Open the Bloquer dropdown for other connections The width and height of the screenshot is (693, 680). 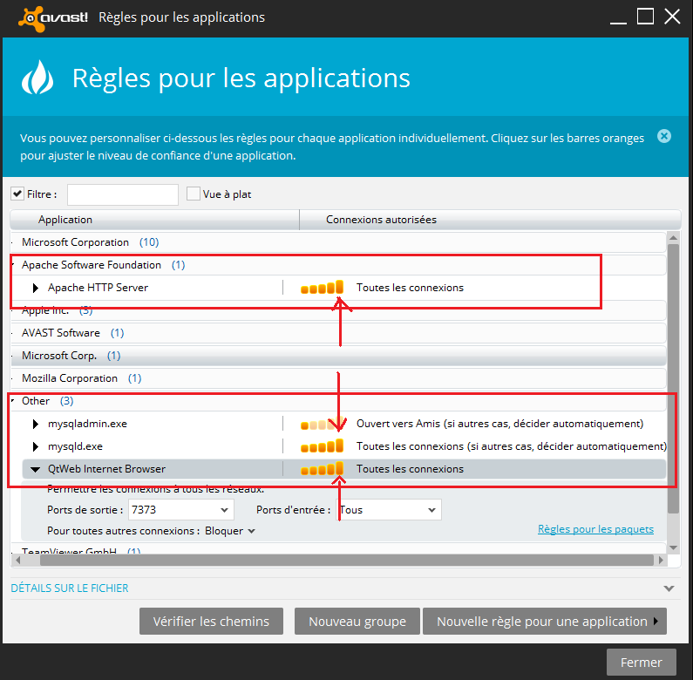[x=230, y=531]
